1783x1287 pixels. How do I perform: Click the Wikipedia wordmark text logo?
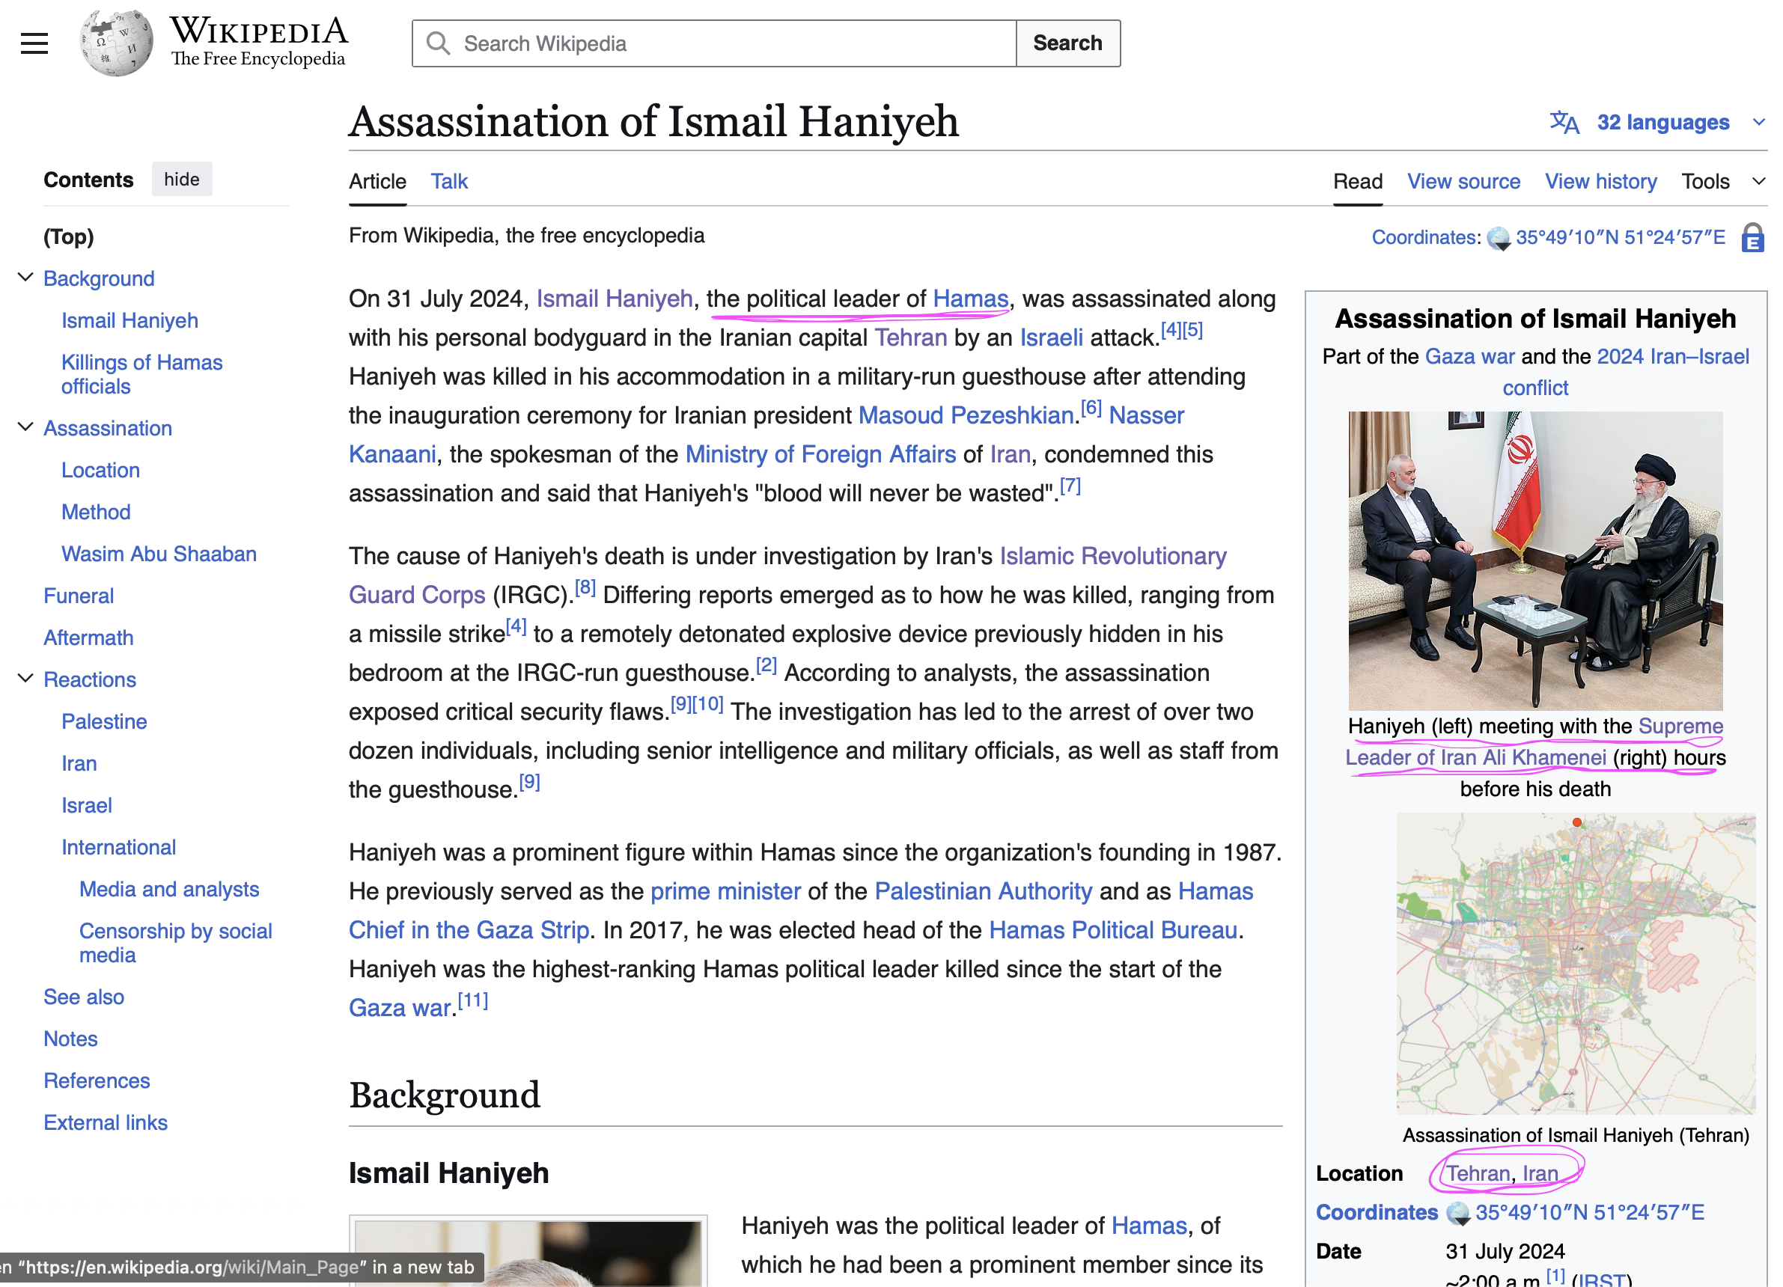259,42
